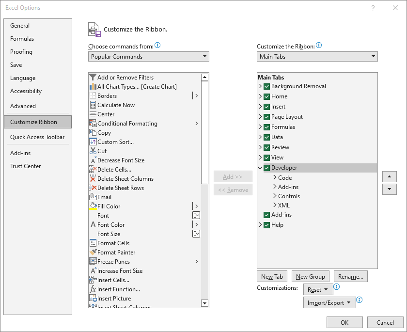
Task: Expand the Controls group
Action: [x=275, y=196]
